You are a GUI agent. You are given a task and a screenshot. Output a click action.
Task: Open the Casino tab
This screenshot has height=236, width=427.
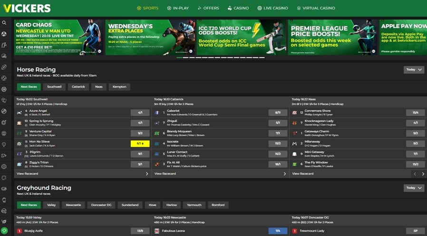click(238, 8)
